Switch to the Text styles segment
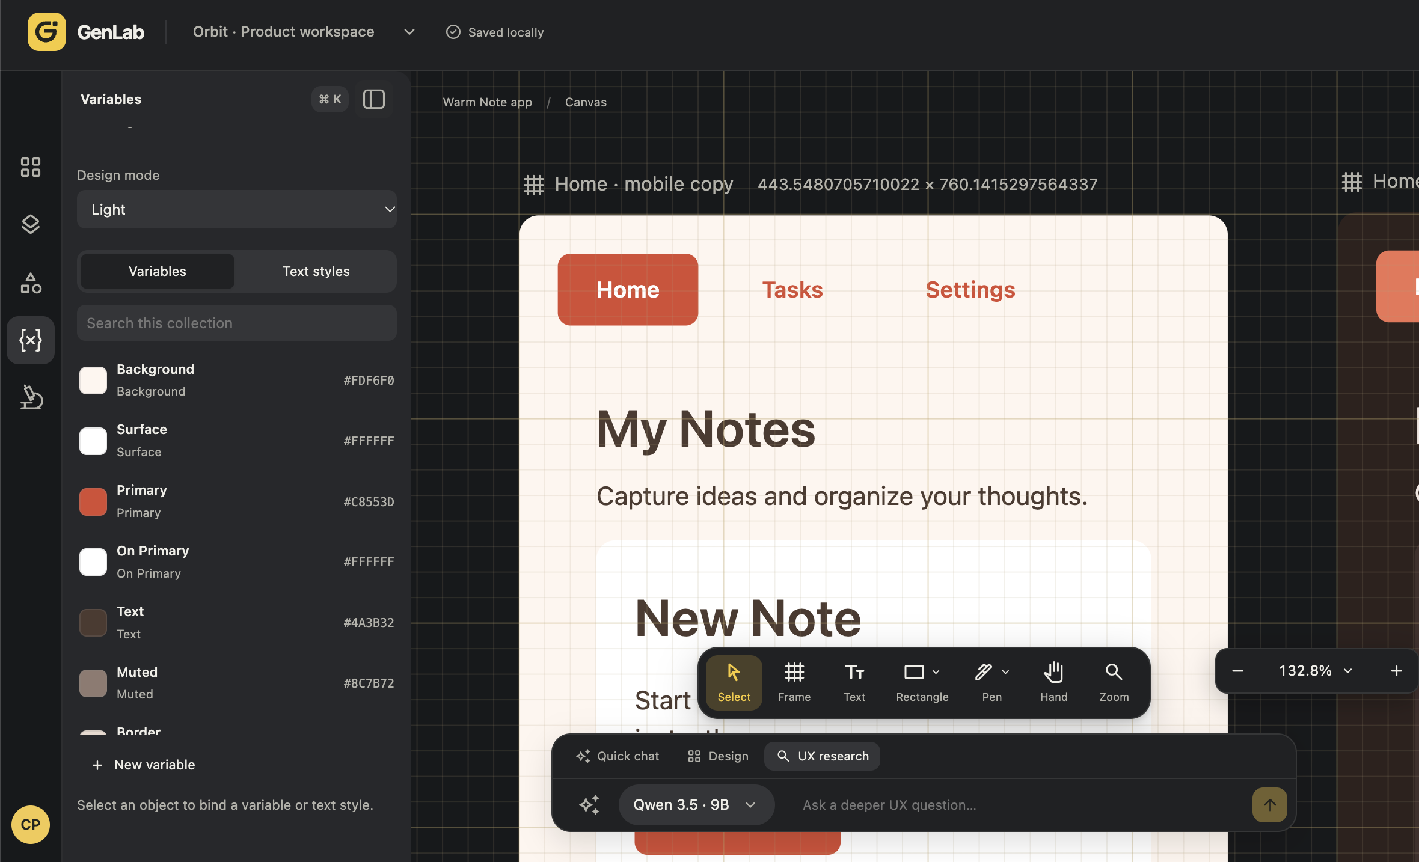The image size is (1419, 862). (316, 271)
